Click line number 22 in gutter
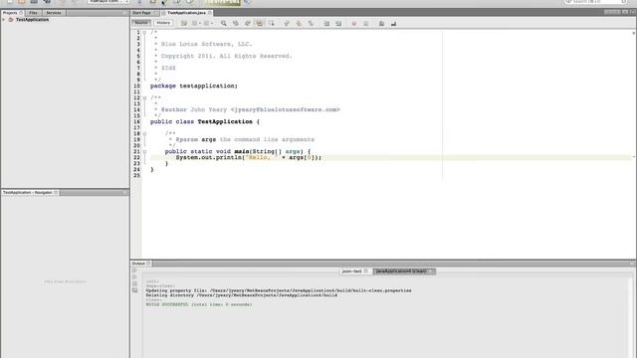637x358 pixels. pyautogui.click(x=136, y=157)
